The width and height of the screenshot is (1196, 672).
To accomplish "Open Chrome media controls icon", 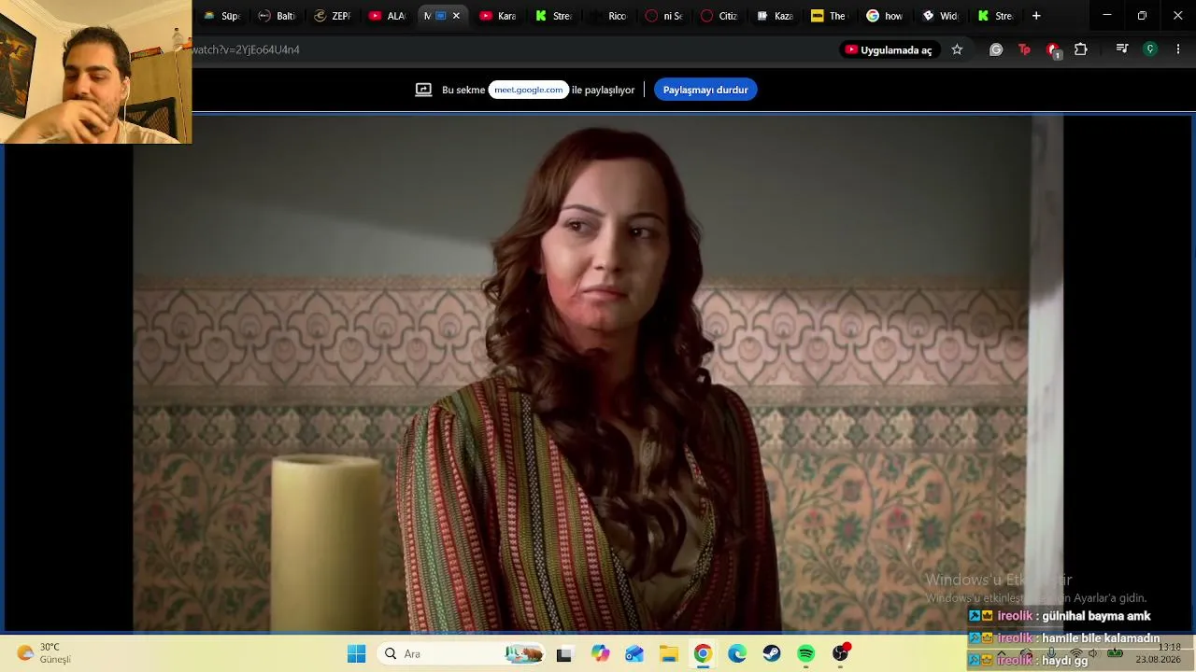I will click(1122, 49).
